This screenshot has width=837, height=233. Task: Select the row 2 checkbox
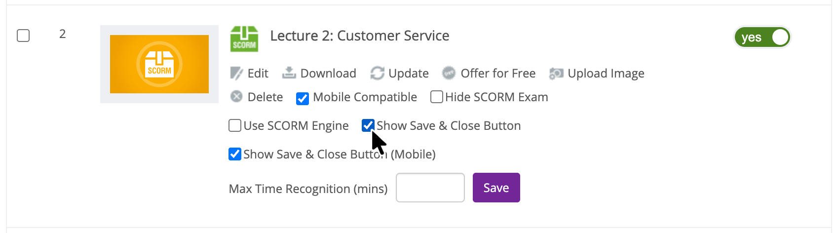click(23, 36)
